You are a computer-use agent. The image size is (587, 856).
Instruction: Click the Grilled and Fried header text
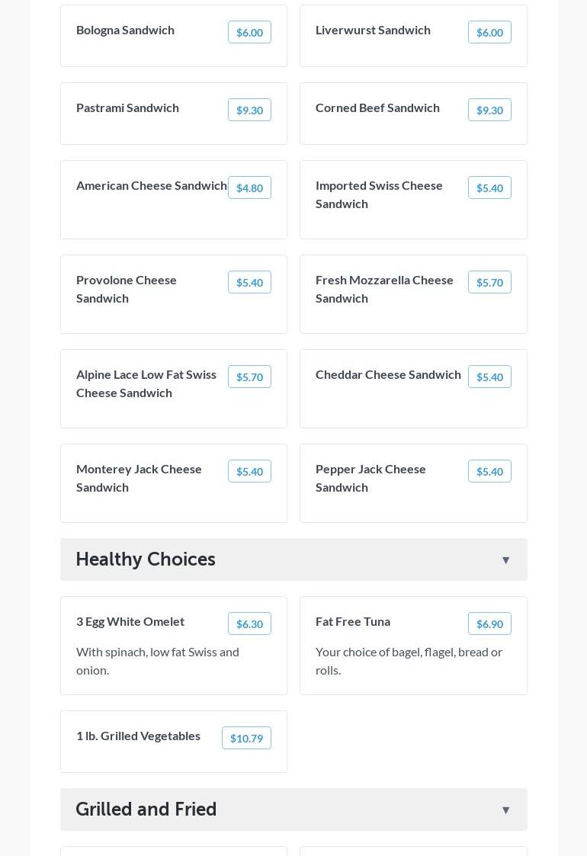(x=146, y=810)
